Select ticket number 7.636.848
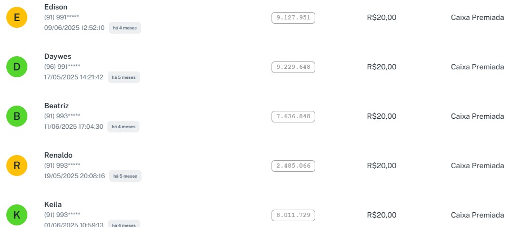512x227 pixels. [293, 116]
